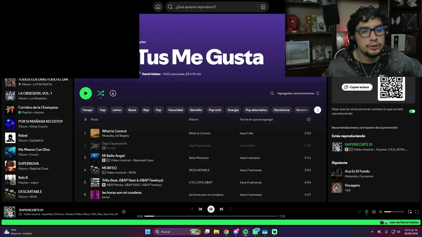This screenshot has height=237, width=422.
Task: Open Google Chrome from the taskbar
Action: click(226, 232)
